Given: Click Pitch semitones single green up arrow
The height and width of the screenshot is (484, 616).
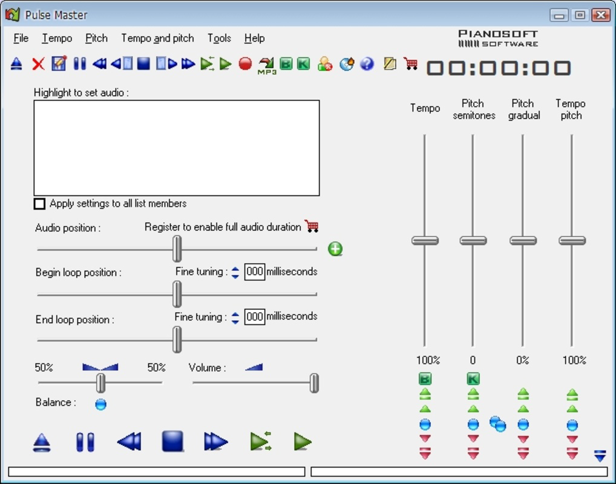Looking at the screenshot, I should [473, 409].
